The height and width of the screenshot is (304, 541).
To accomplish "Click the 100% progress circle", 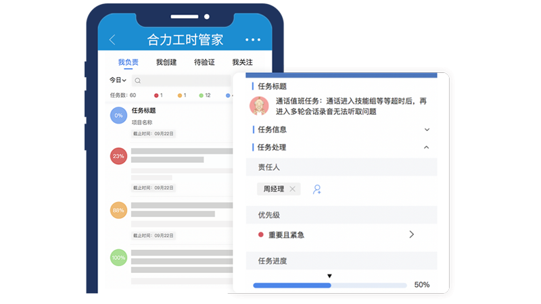I will point(118,257).
